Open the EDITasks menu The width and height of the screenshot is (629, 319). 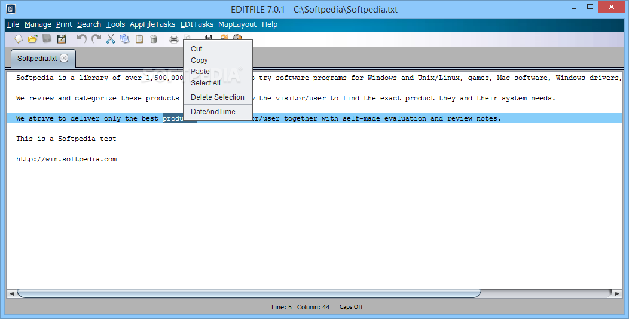tap(197, 24)
